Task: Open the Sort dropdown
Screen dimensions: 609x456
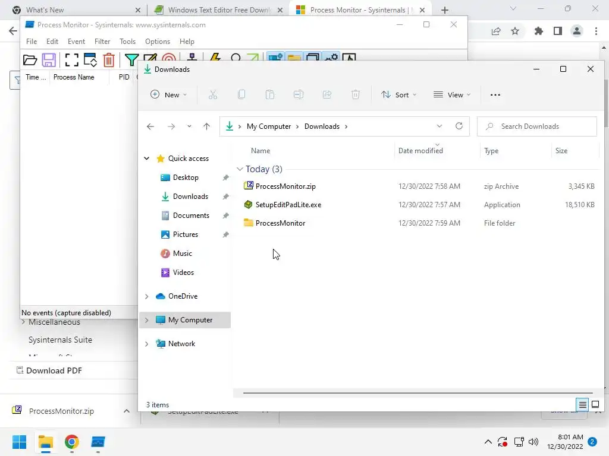Action: [398, 94]
